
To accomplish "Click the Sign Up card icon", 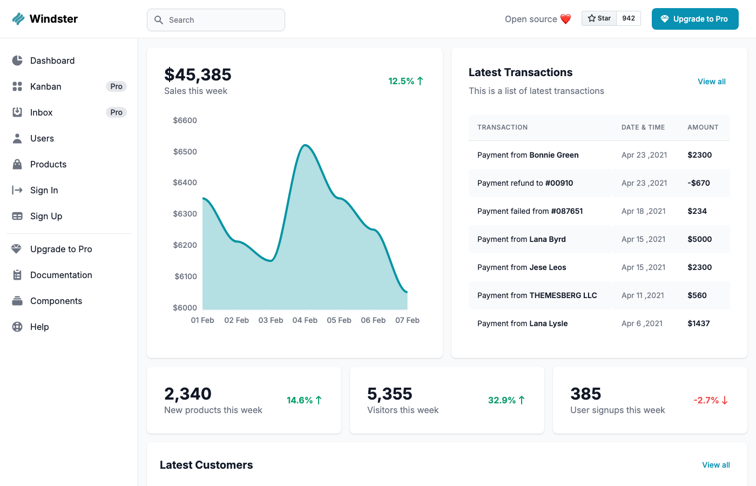I will 18,216.
